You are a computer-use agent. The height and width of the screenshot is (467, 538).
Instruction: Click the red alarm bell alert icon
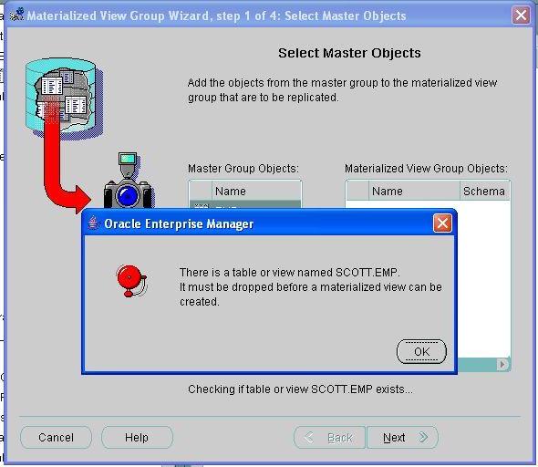(x=131, y=281)
